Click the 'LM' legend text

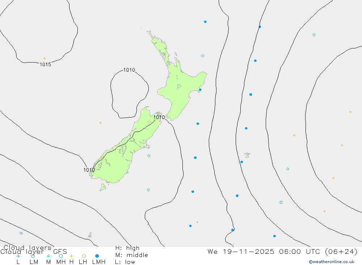pos(34,262)
